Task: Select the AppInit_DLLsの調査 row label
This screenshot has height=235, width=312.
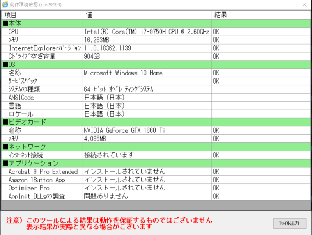Action: (x=37, y=196)
